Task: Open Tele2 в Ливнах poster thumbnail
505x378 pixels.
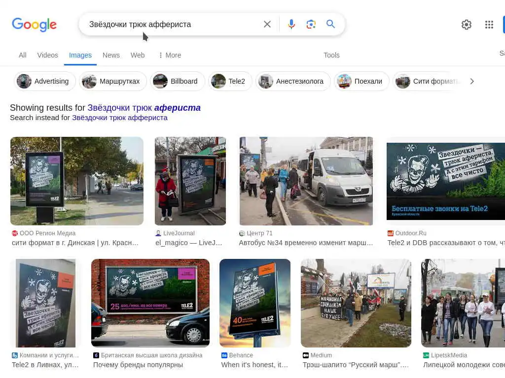Action: [46, 303]
